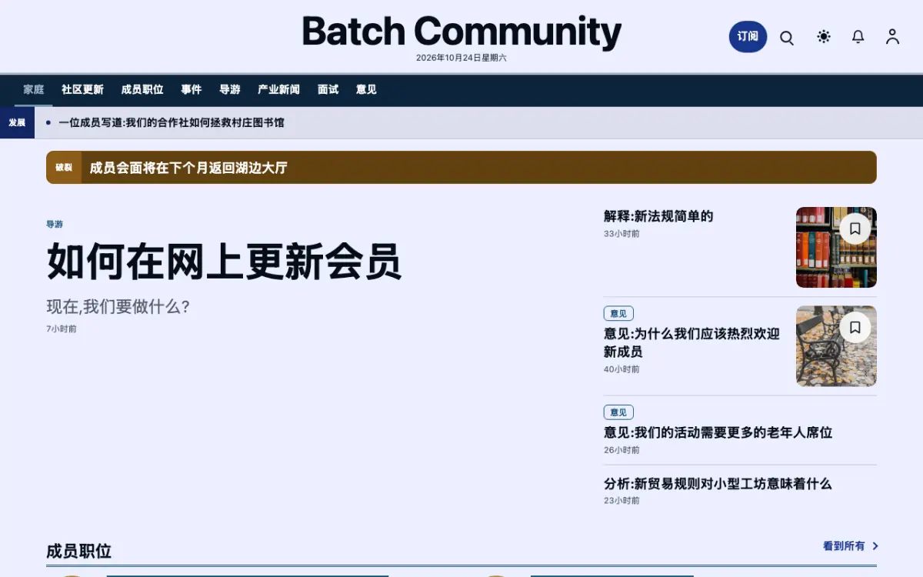Image resolution: width=923 pixels, height=577 pixels.
Task: Open the user account icon
Action: point(892,37)
